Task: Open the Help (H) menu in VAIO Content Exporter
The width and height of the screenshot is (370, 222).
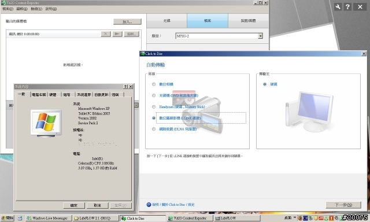Action: coord(51,9)
